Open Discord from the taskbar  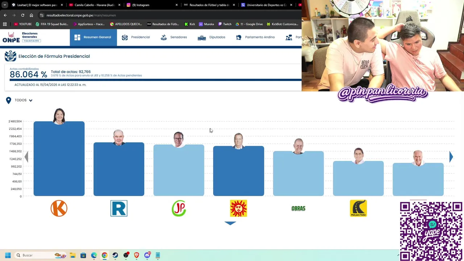pos(147,255)
